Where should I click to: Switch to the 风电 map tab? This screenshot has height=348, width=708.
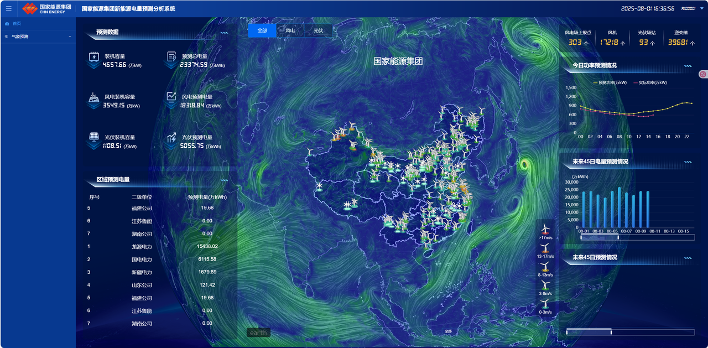coord(290,30)
